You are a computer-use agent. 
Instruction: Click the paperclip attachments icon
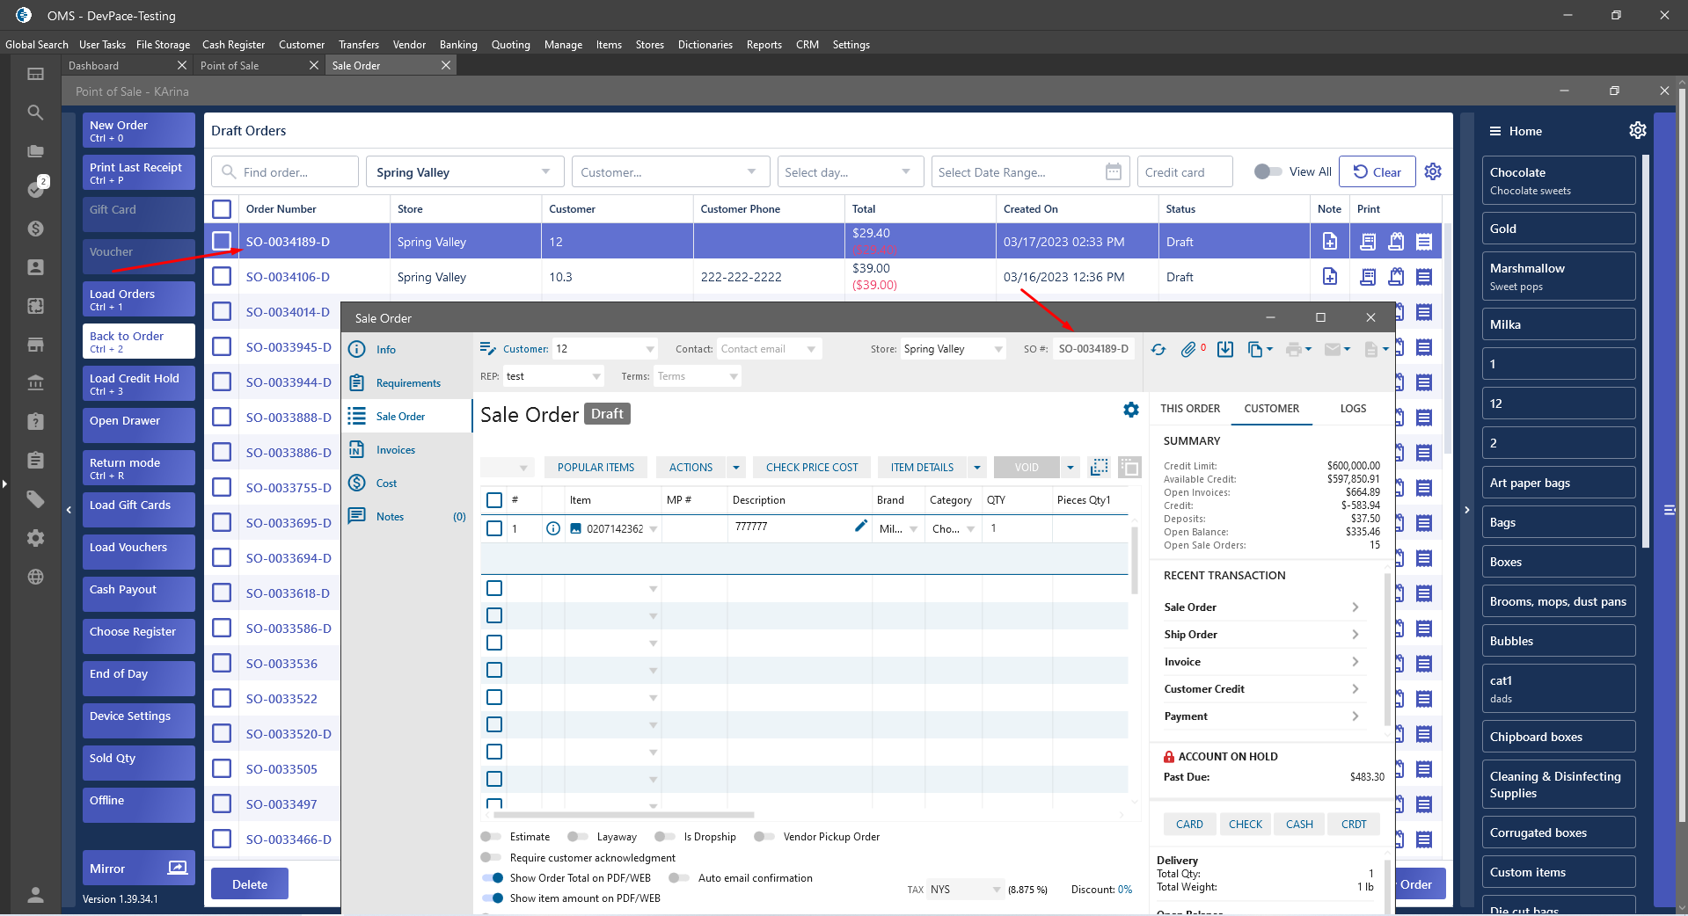[1188, 350]
